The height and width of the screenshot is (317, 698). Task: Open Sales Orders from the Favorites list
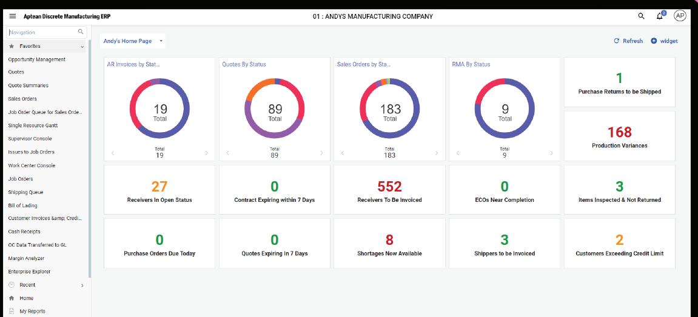click(22, 99)
